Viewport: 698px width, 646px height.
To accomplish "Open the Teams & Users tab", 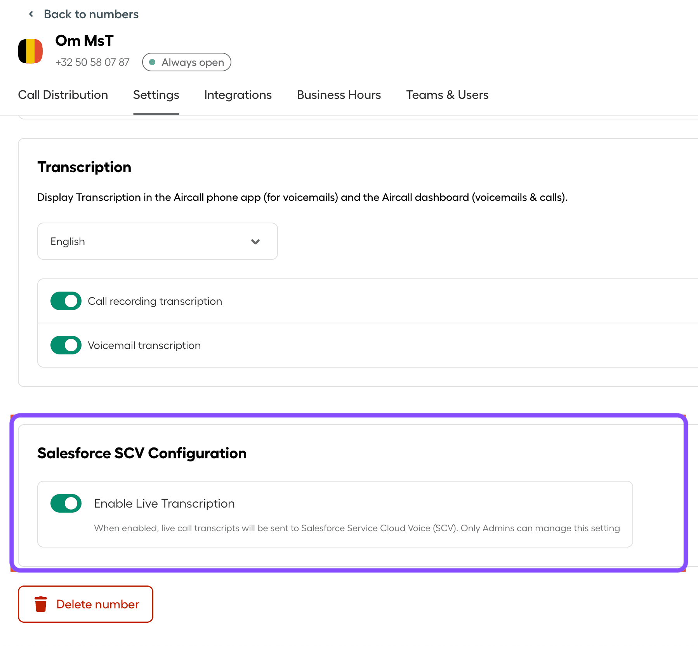I will tap(447, 95).
